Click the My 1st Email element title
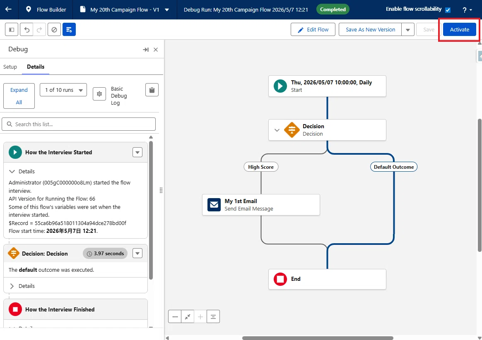The width and height of the screenshot is (482, 340). pos(241,201)
